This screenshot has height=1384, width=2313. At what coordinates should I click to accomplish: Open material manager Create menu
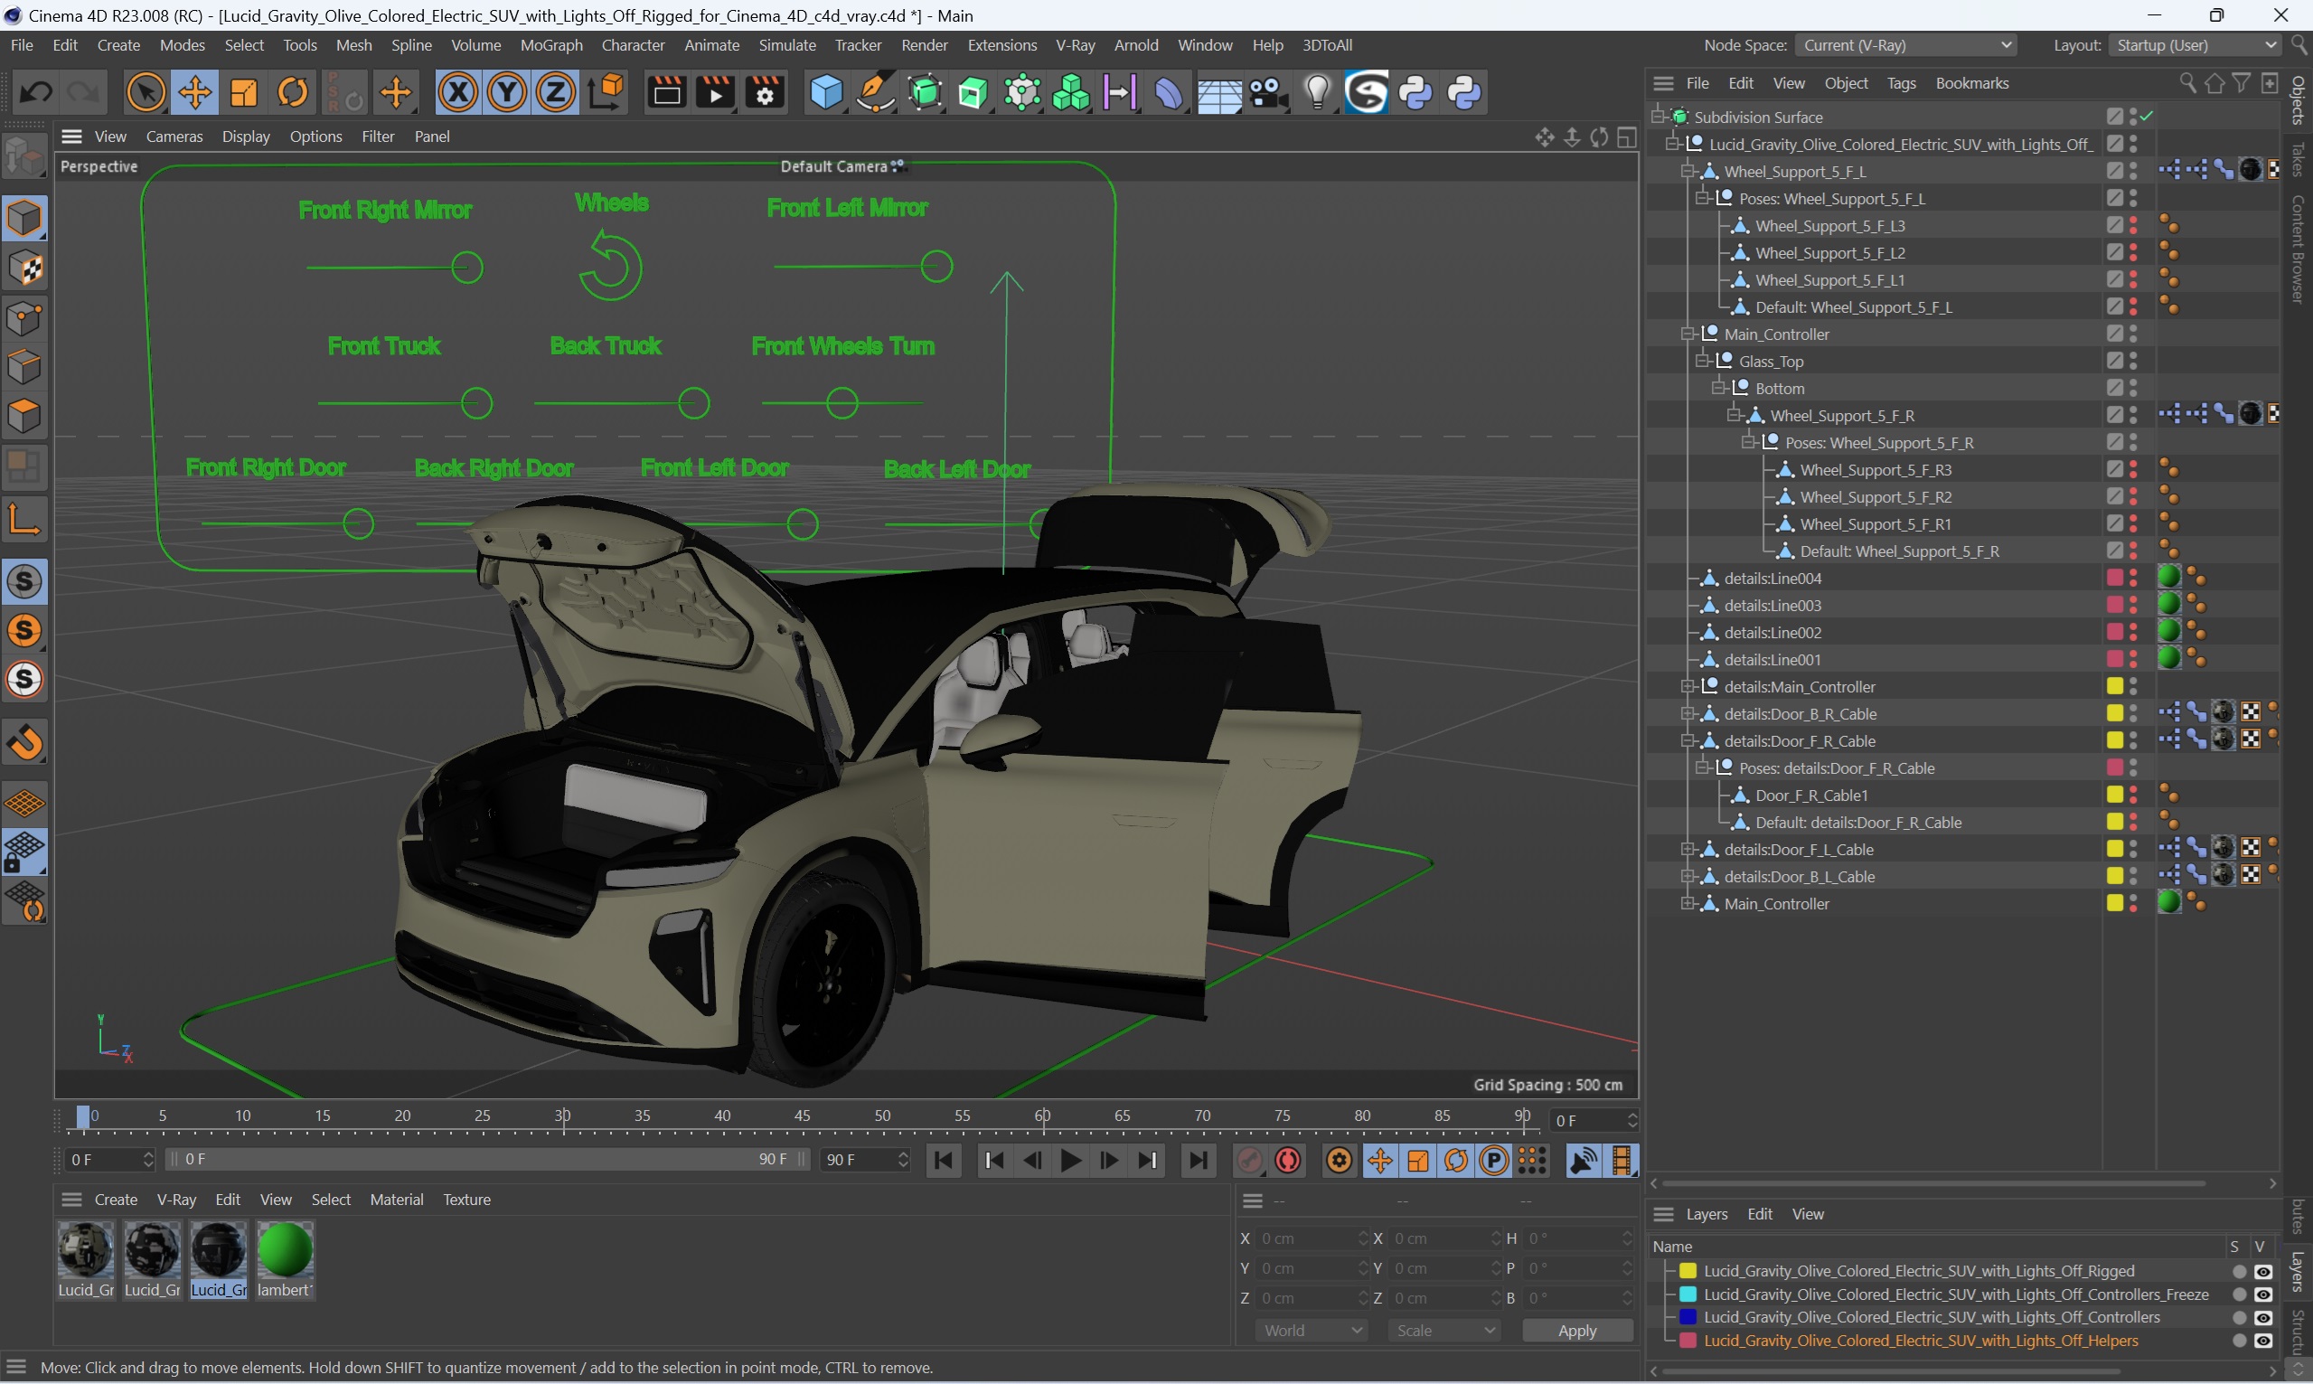click(116, 1200)
